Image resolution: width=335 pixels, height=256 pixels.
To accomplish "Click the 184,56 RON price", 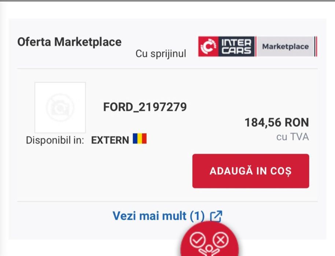I will [x=277, y=123].
